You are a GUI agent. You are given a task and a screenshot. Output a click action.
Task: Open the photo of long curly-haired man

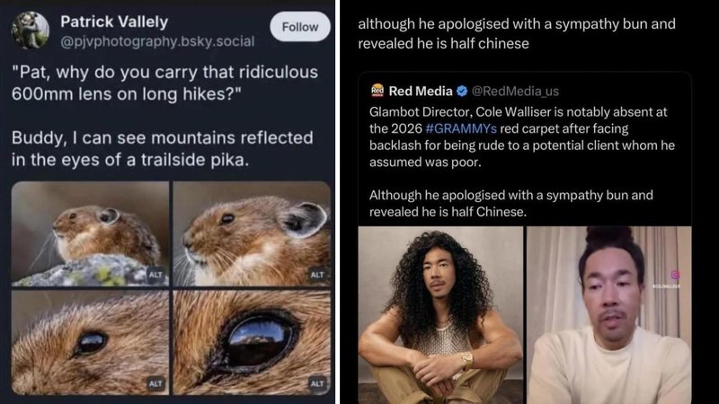440,314
